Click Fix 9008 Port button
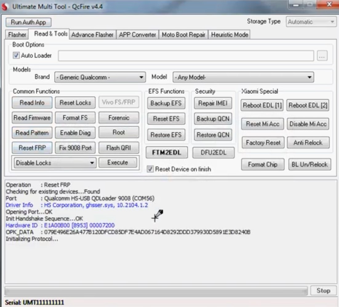This screenshot has height=307, width=339. (x=75, y=148)
